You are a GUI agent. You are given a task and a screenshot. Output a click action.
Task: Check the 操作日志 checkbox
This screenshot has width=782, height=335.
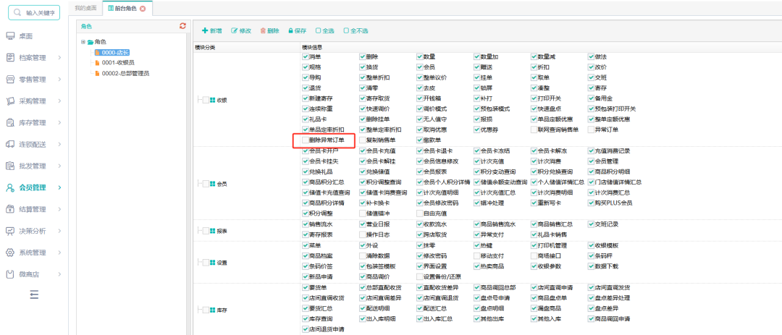363,234
